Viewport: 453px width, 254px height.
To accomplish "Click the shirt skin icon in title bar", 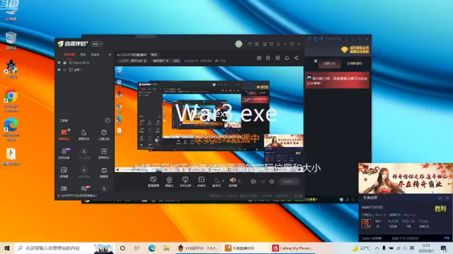I will (272, 44).
